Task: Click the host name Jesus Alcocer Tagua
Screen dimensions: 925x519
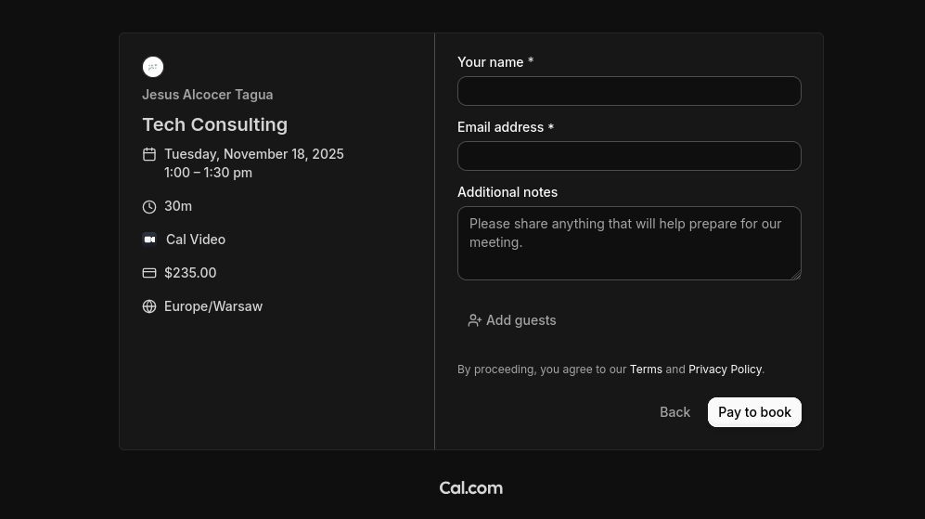Action: pos(207,95)
